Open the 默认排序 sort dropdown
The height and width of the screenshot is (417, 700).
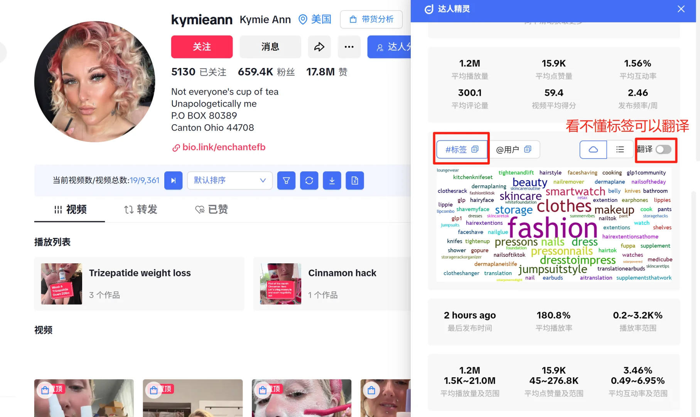(x=229, y=180)
